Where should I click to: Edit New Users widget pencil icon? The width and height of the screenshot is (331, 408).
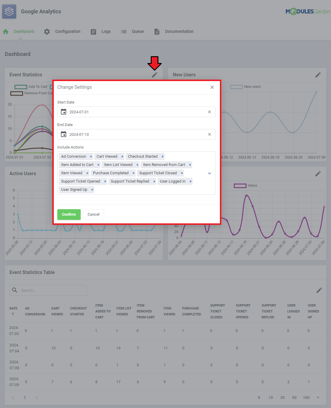[318, 75]
